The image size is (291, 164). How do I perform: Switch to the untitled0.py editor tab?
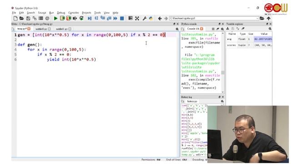click(x=41, y=29)
